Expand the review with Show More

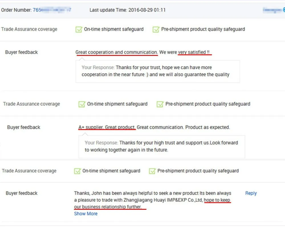click(x=86, y=214)
